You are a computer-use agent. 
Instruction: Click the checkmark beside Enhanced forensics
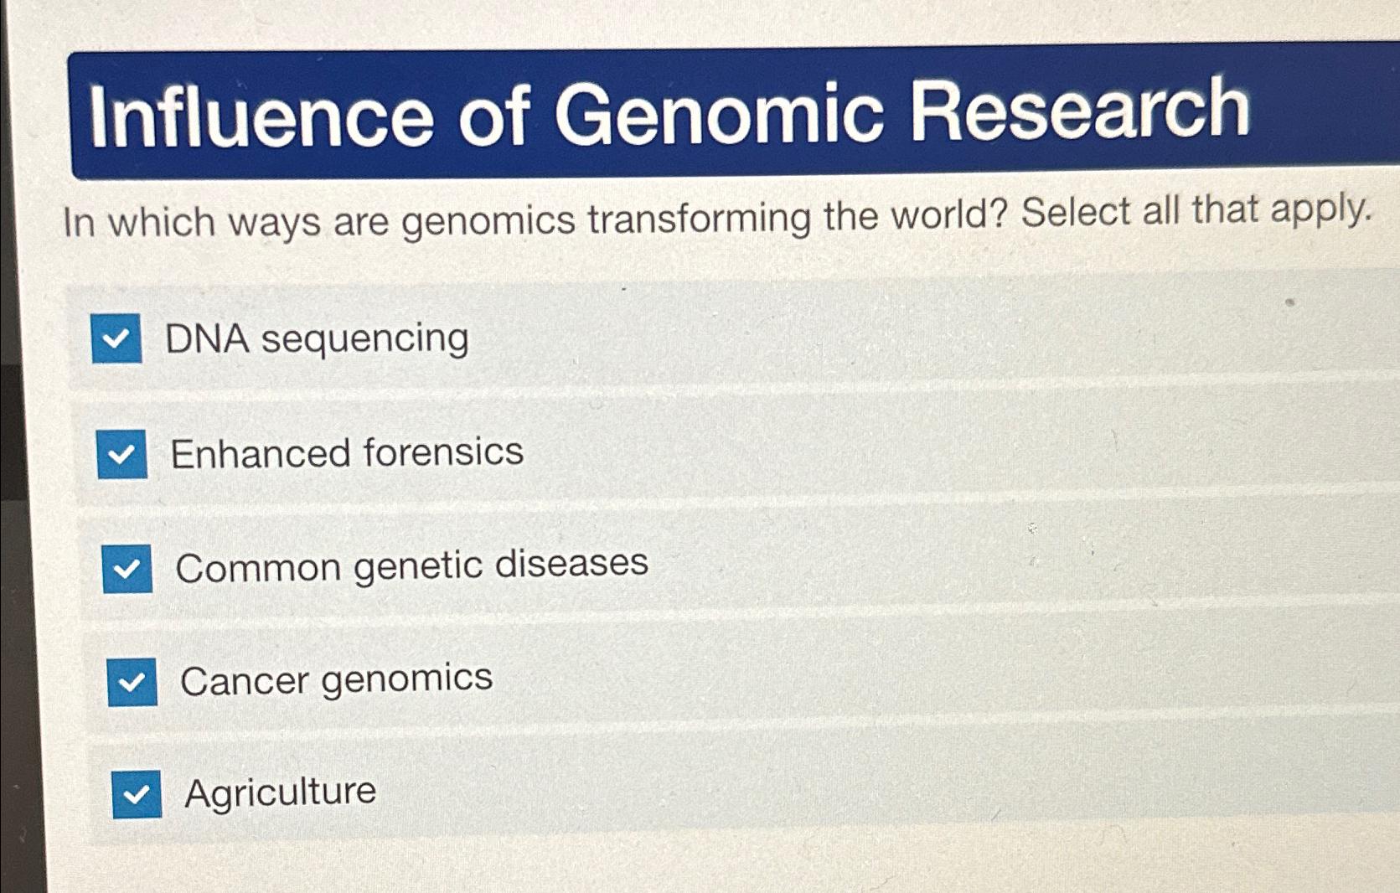[126, 454]
